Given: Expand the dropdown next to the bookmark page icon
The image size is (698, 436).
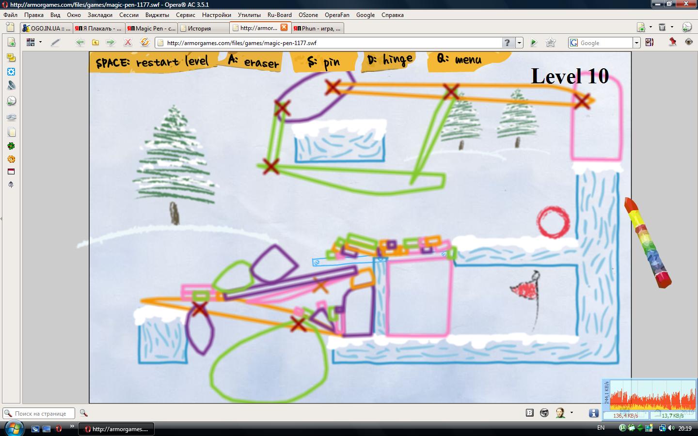Looking at the screenshot, I should 650,27.
